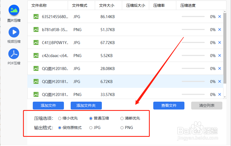The height and width of the screenshot is (146, 231).
Task: Click the 6.72KB file size cell
Action: click(x=106, y=81)
